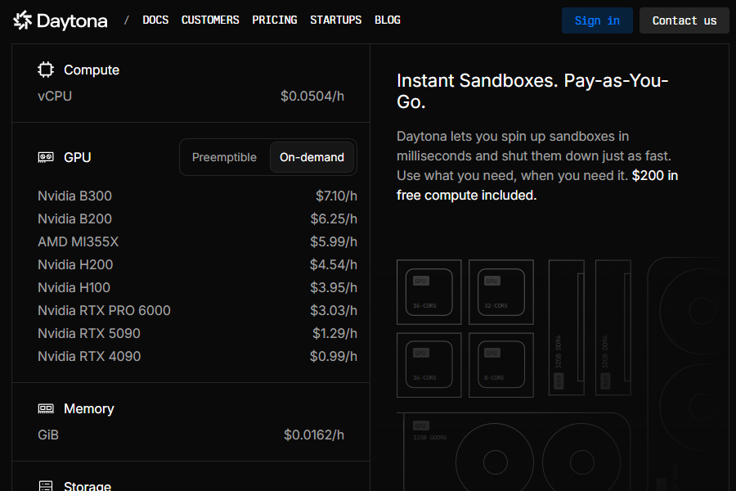736x491 pixels.
Task: Click the Nvidia RTX 5090 label
Action: 88,334
